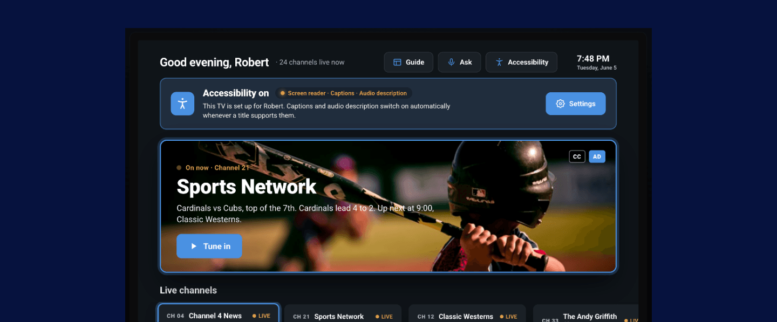Click 'Good evening, Robert' greeting
Screen dimensions: 777x322
pyautogui.click(x=214, y=62)
